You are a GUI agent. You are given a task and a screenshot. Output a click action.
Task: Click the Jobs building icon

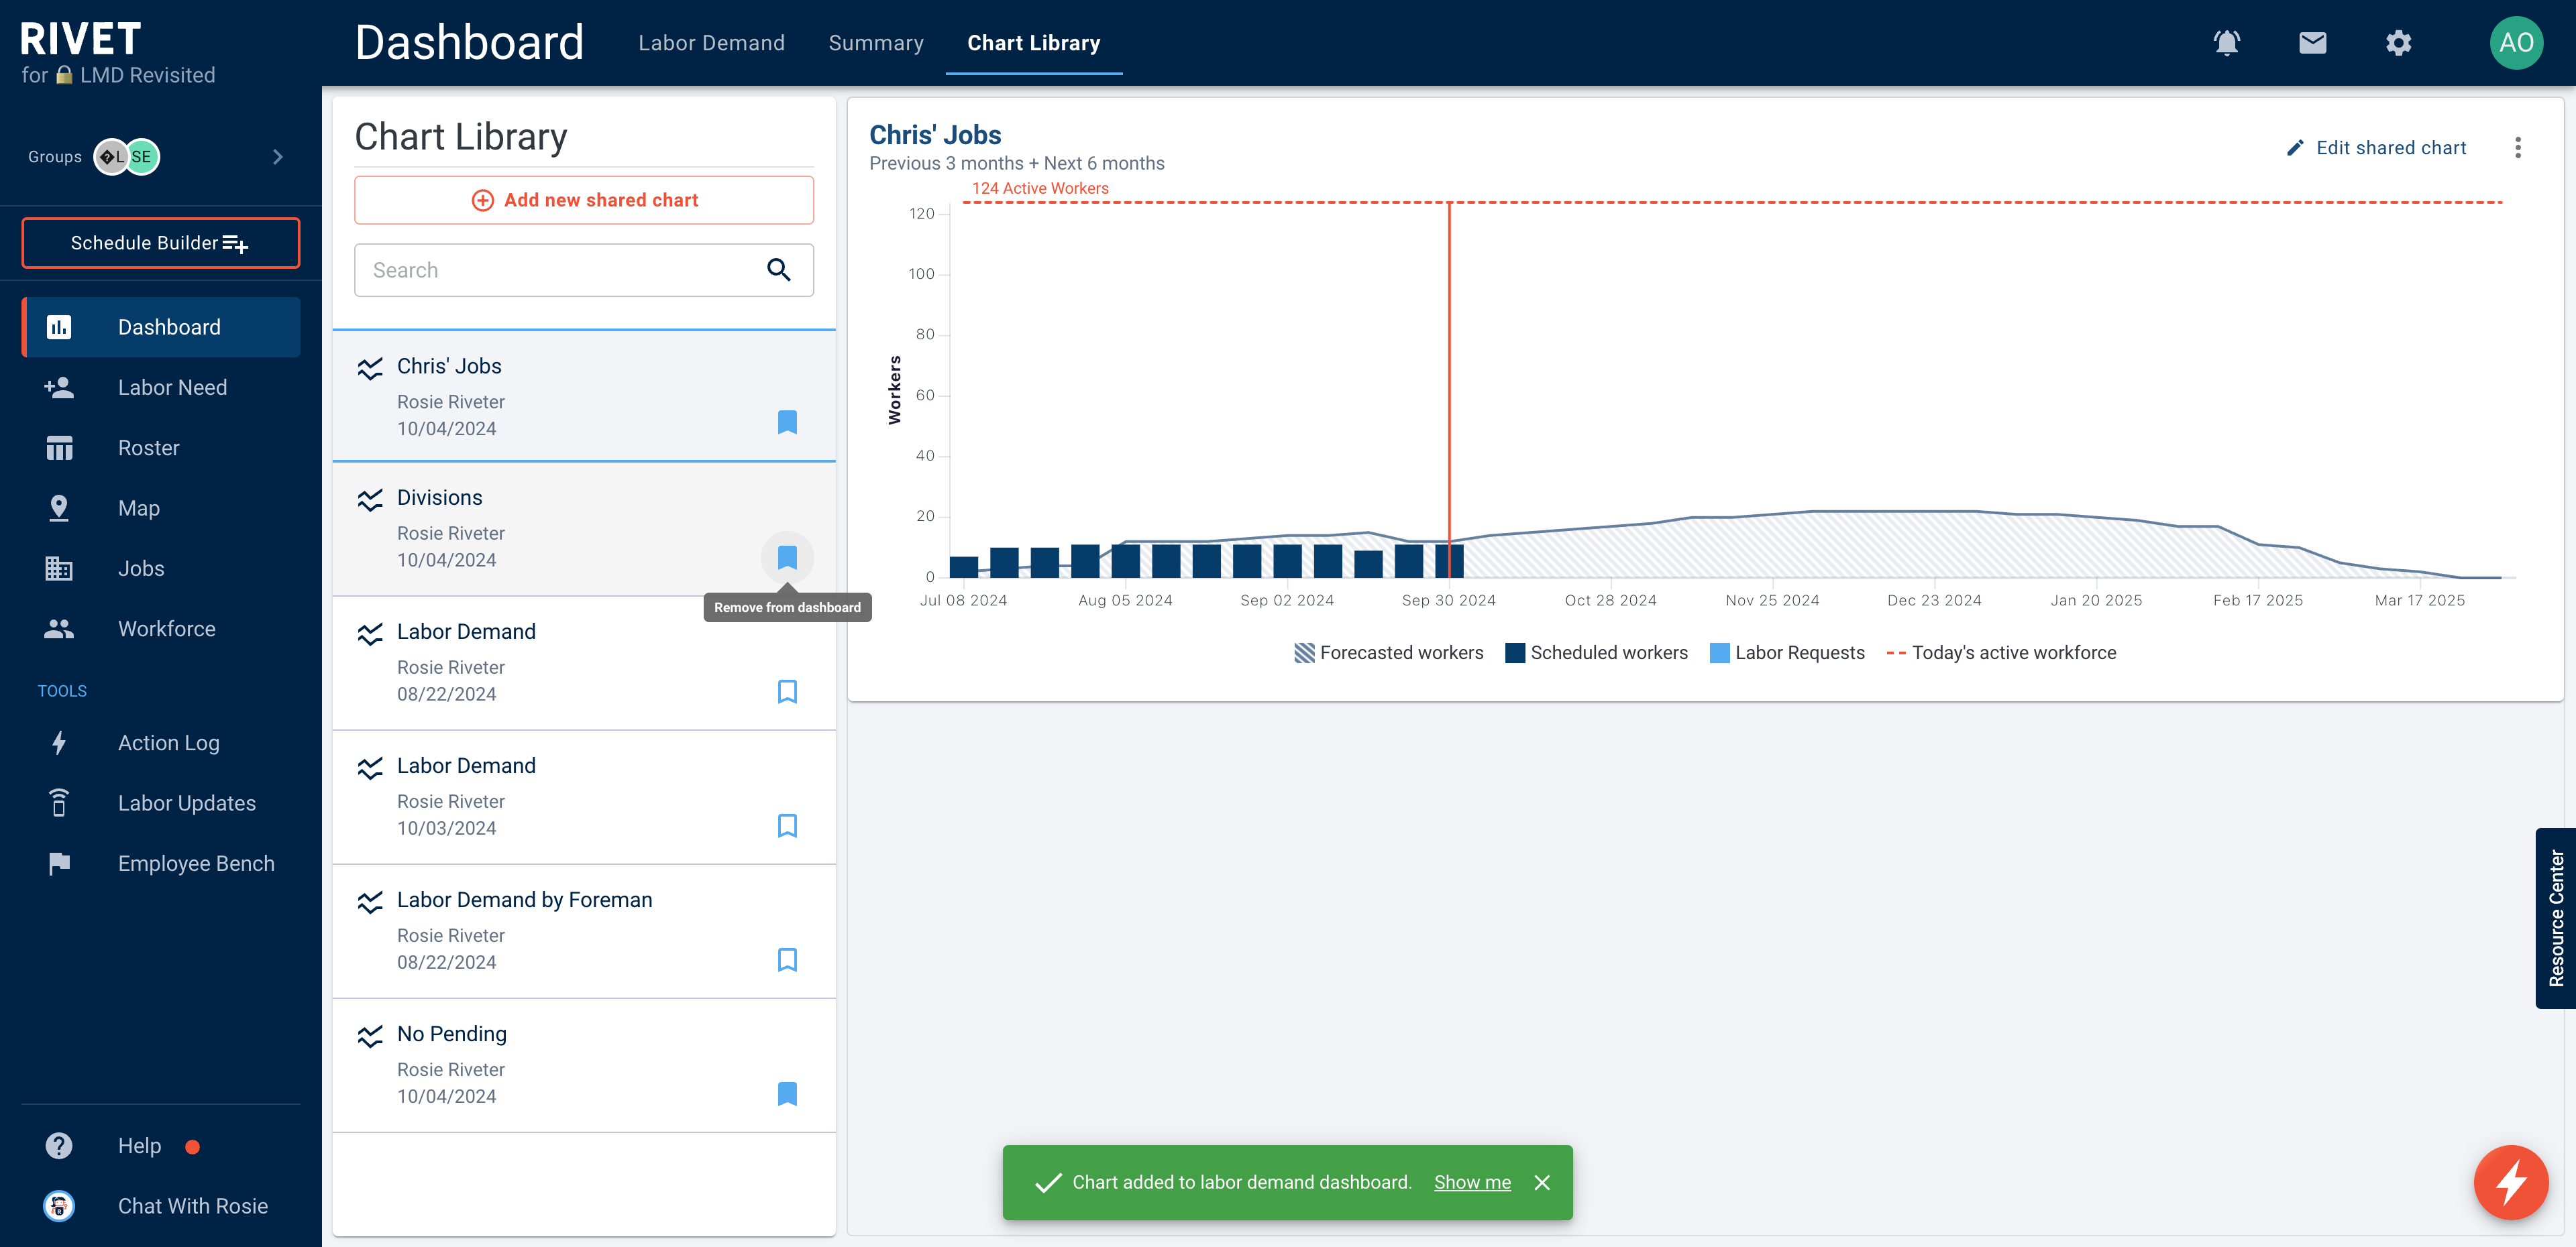(x=59, y=568)
